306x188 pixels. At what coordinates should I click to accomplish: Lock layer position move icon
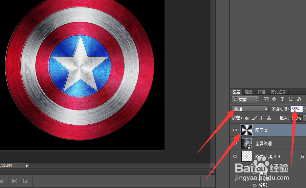pyautogui.click(x=262, y=118)
